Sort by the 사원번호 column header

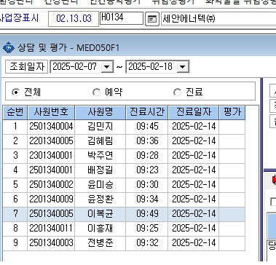[x=51, y=112]
